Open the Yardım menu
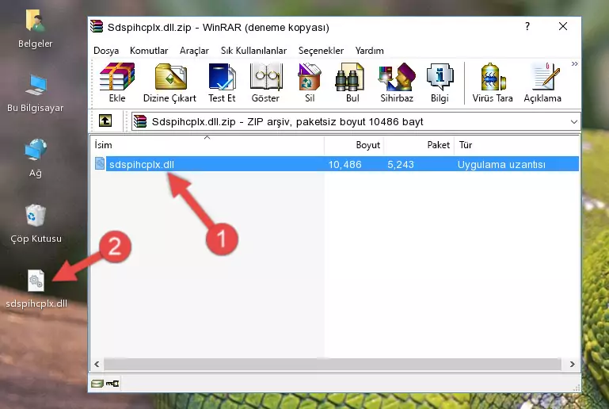 [x=369, y=51]
